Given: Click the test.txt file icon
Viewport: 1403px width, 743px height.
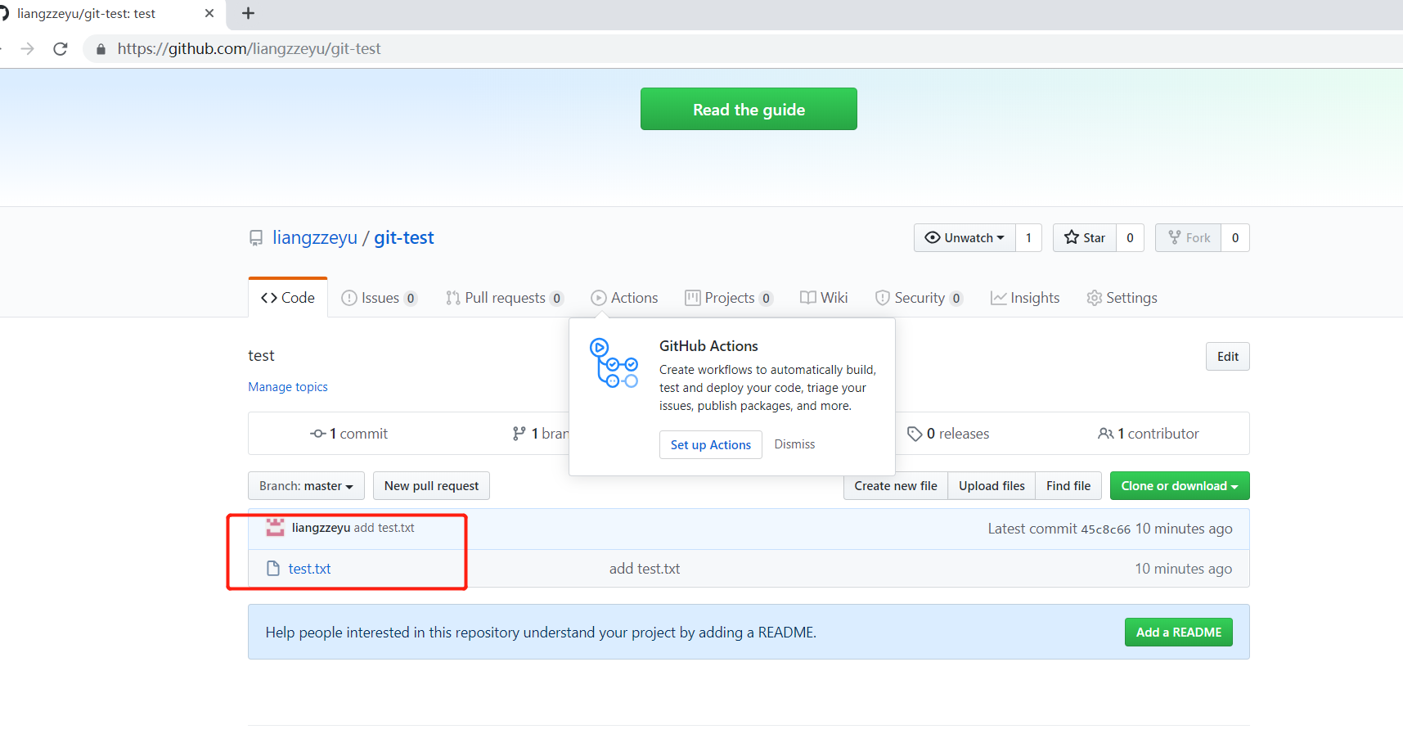Looking at the screenshot, I should click(273, 569).
